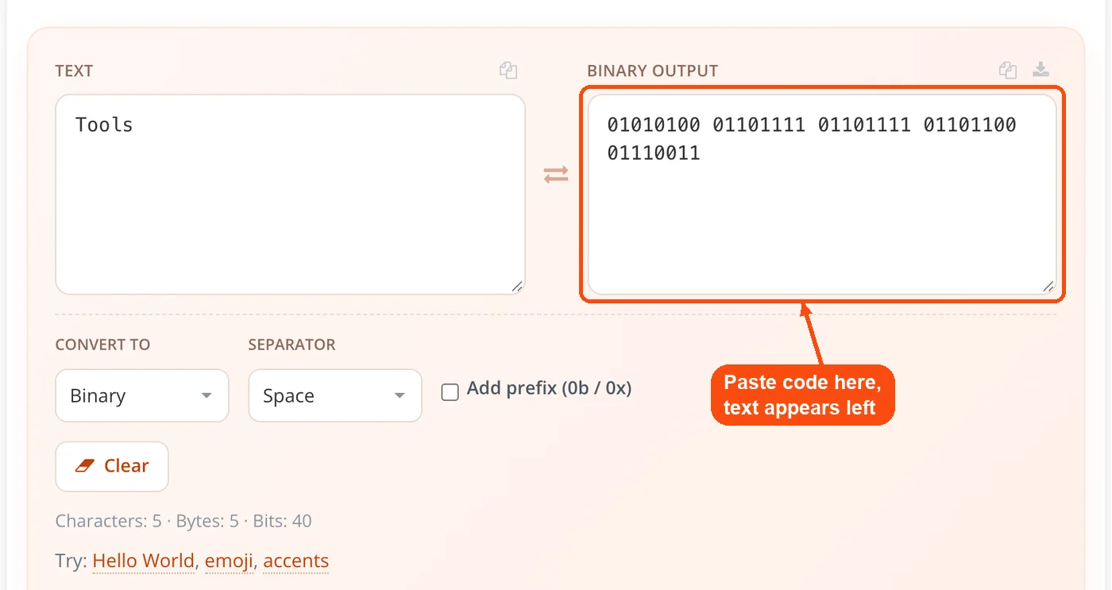Click the TEXT heading above the input
This screenshot has width=1112, height=590.
(x=74, y=71)
